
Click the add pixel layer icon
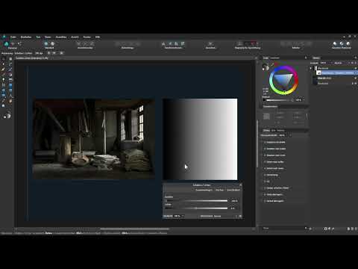click(x=352, y=229)
